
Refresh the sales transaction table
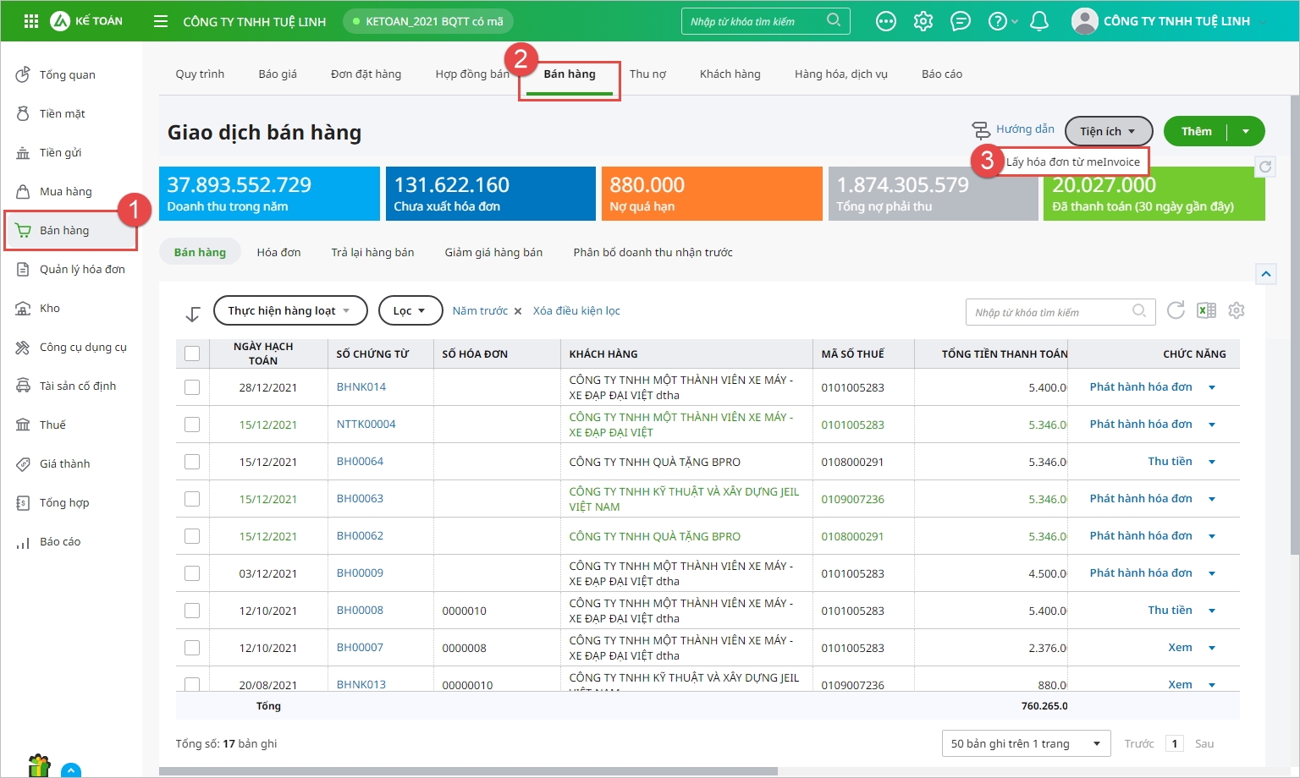(1176, 310)
